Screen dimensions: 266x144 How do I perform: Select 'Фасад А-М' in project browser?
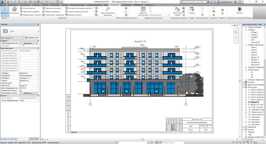coord(255,62)
